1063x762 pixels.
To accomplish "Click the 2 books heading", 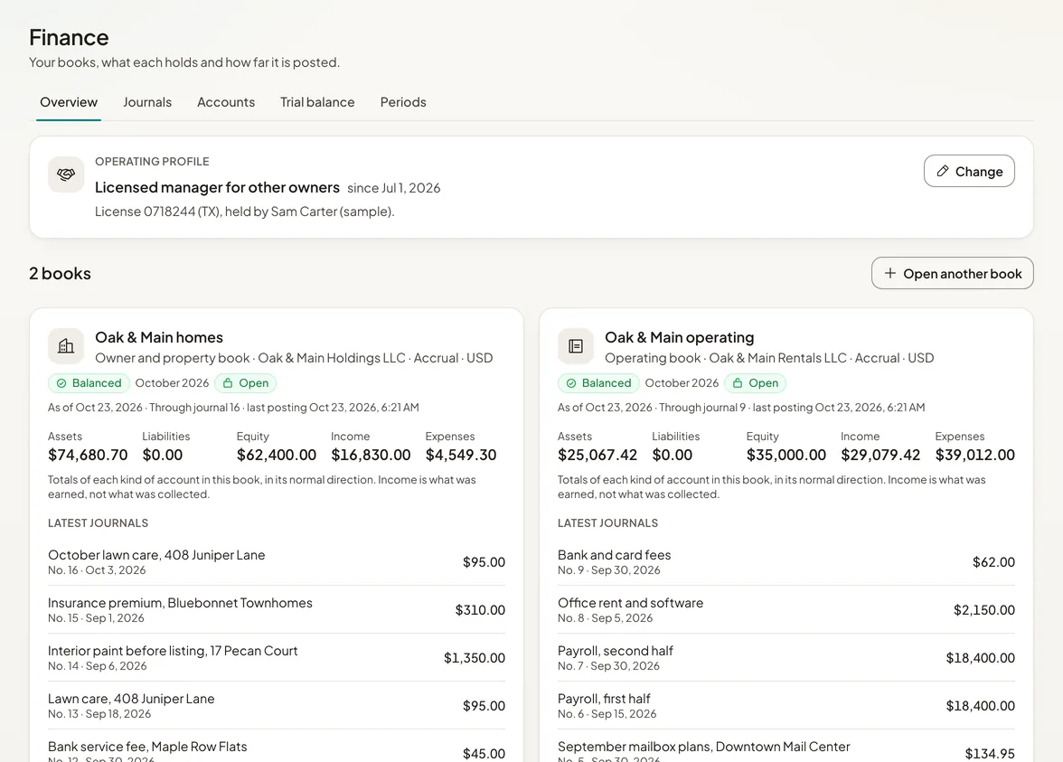I will (x=60, y=273).
